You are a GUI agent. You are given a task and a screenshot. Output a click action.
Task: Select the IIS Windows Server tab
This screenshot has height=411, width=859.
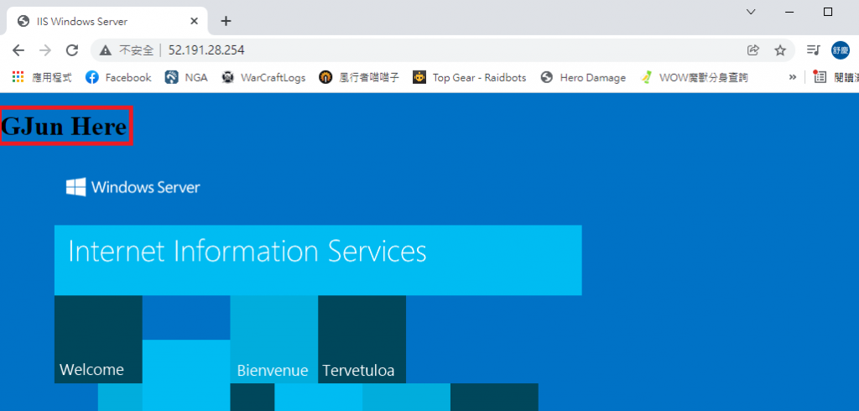pyautogui.click(x=107, y=21)
